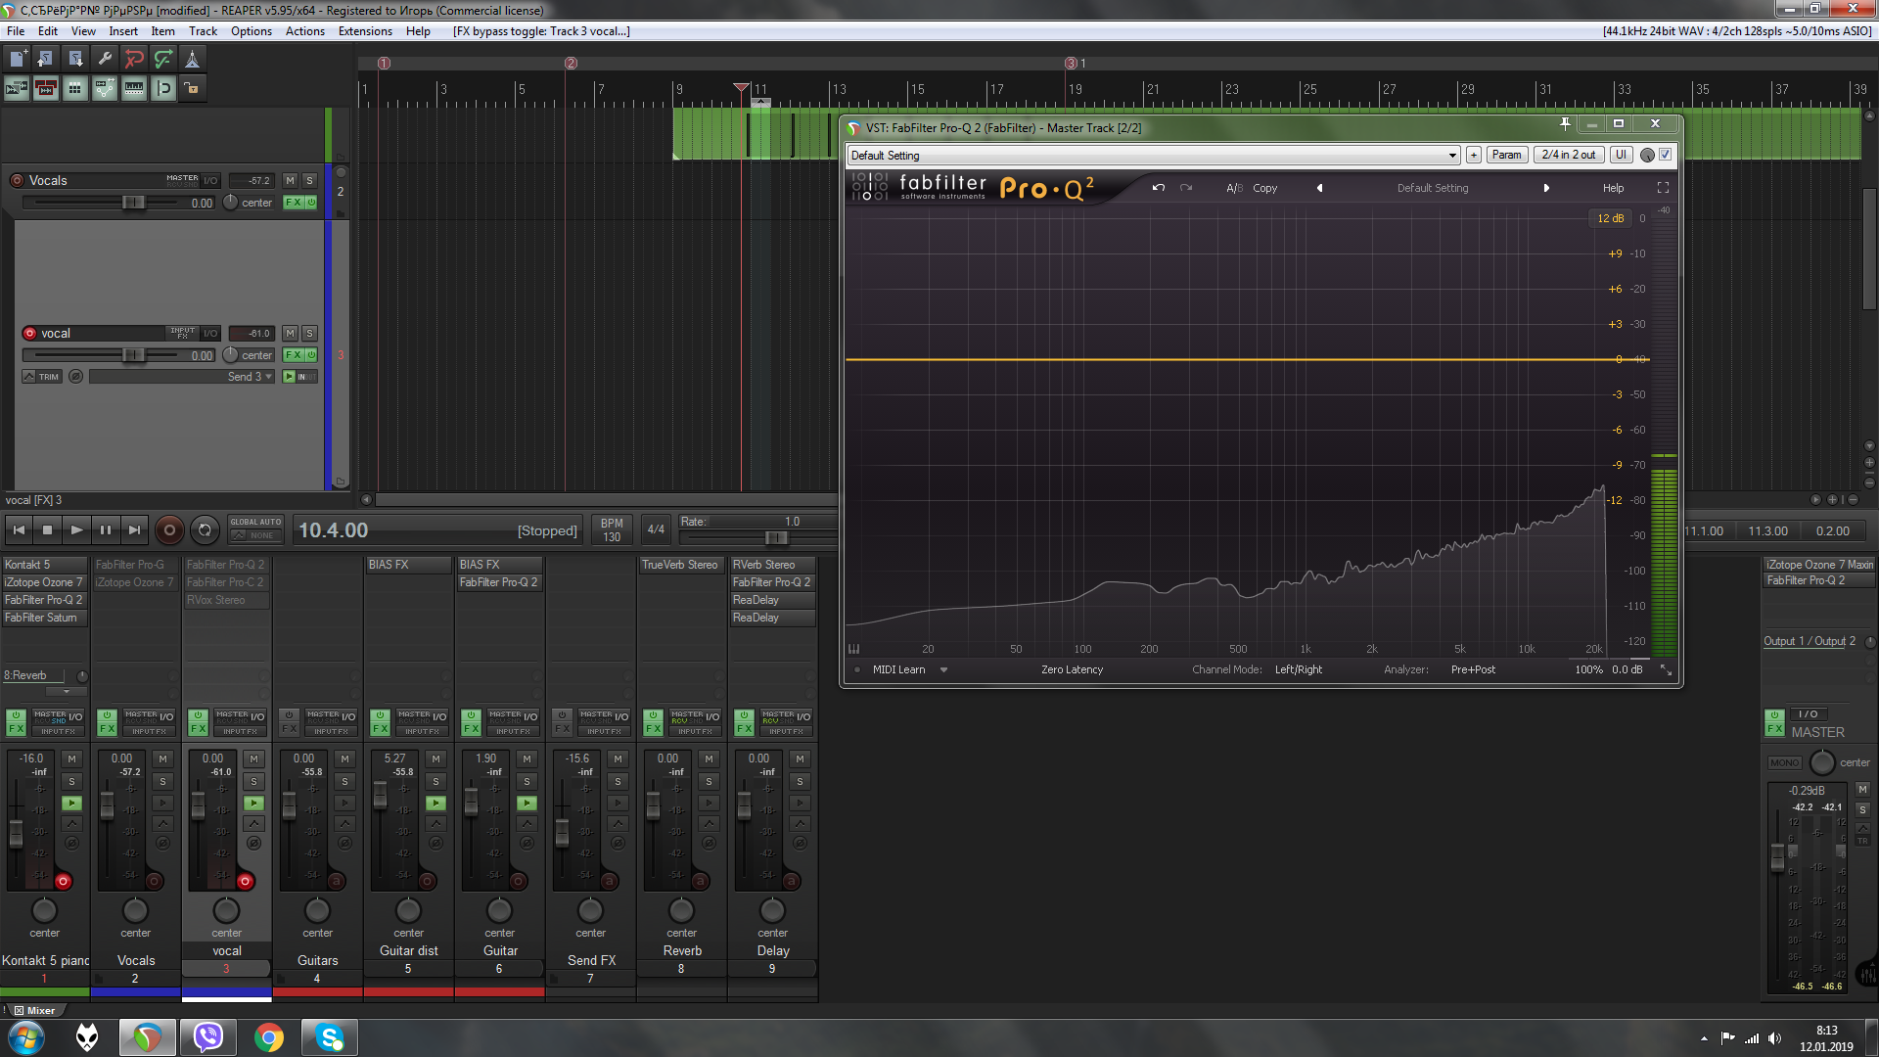Go to previous Pro-Q preset arrow
Image resolution: width=1879 pixels, height=1057 pixels.
click(x=1319, y=188)
